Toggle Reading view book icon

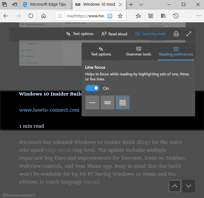pos(110,16)
